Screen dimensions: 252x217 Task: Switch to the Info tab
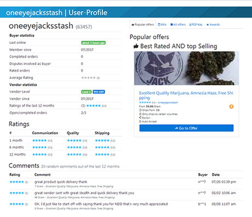coord(162,25)
